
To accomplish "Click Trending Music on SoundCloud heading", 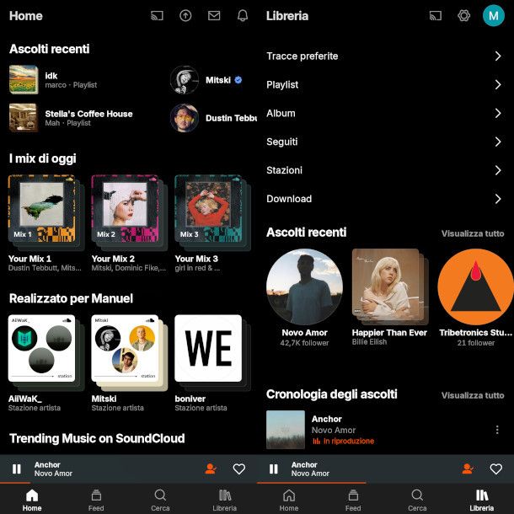I will (97, 438).
